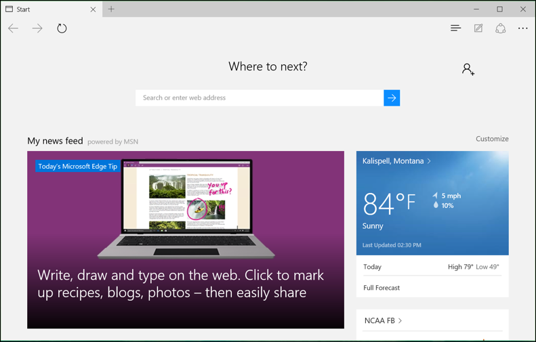This screenshot has height=342, width=536.
Task: Click the 10% precipitation reading
Action: click(443, 205)
